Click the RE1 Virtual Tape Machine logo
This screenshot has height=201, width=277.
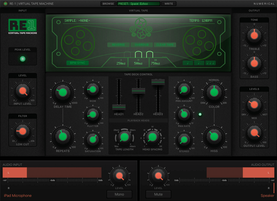tap(23, 27)
